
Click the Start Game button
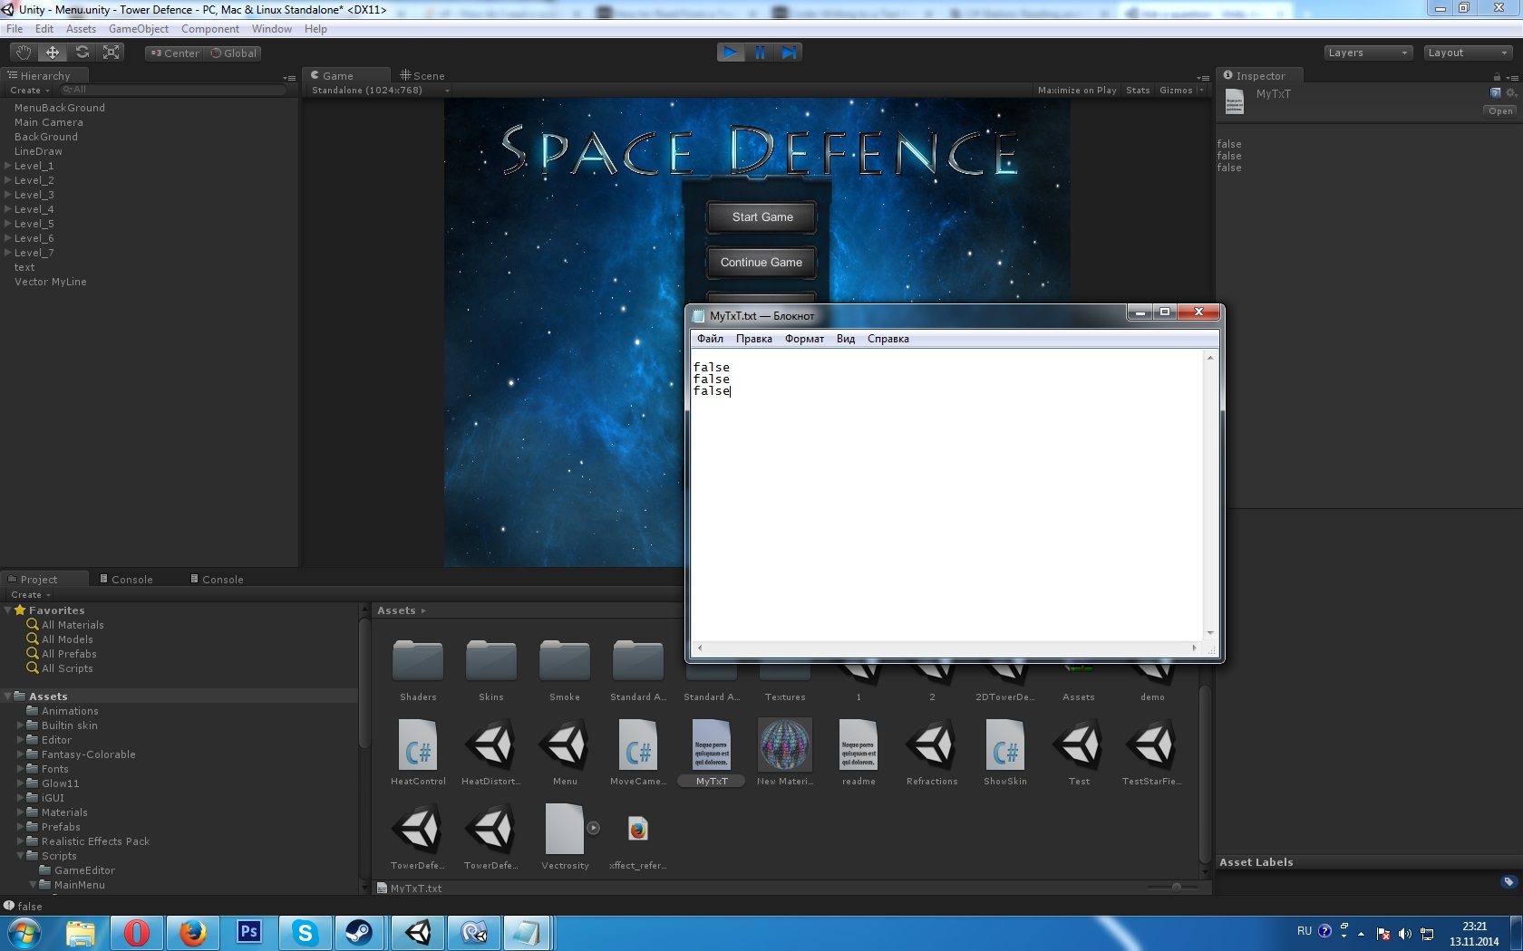tap(762, 217)
